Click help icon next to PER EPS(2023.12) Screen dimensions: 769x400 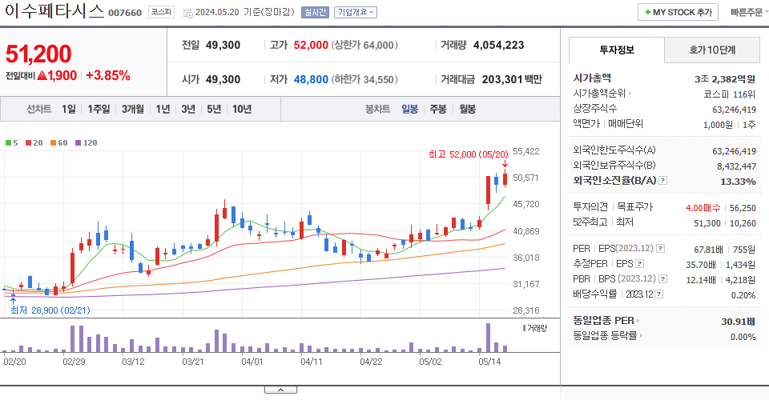pyautogui.click(x=661, y=249)
